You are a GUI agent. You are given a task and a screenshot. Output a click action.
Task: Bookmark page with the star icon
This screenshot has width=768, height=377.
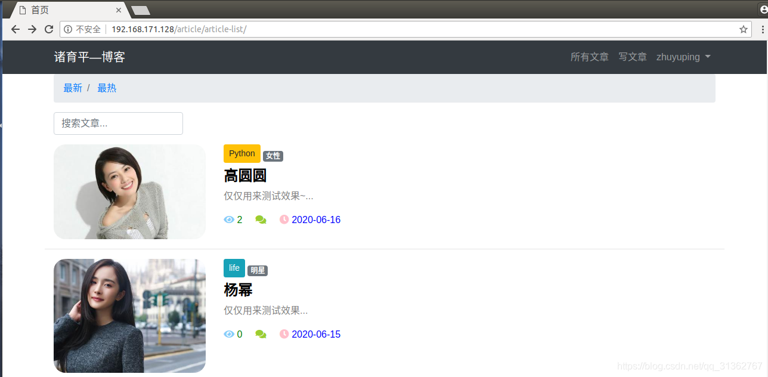point(743,29)
